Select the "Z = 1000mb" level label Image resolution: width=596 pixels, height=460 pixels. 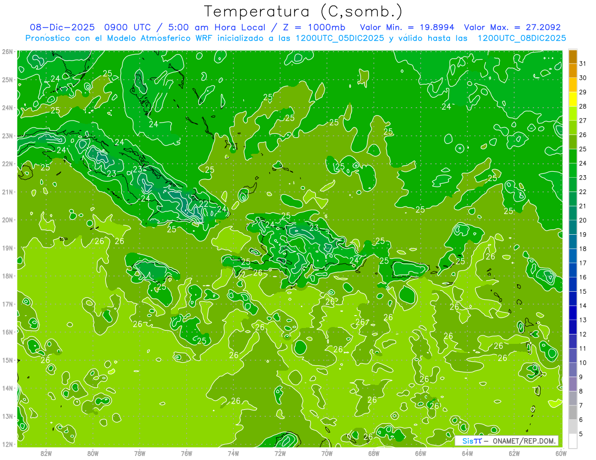pos(315,27)
